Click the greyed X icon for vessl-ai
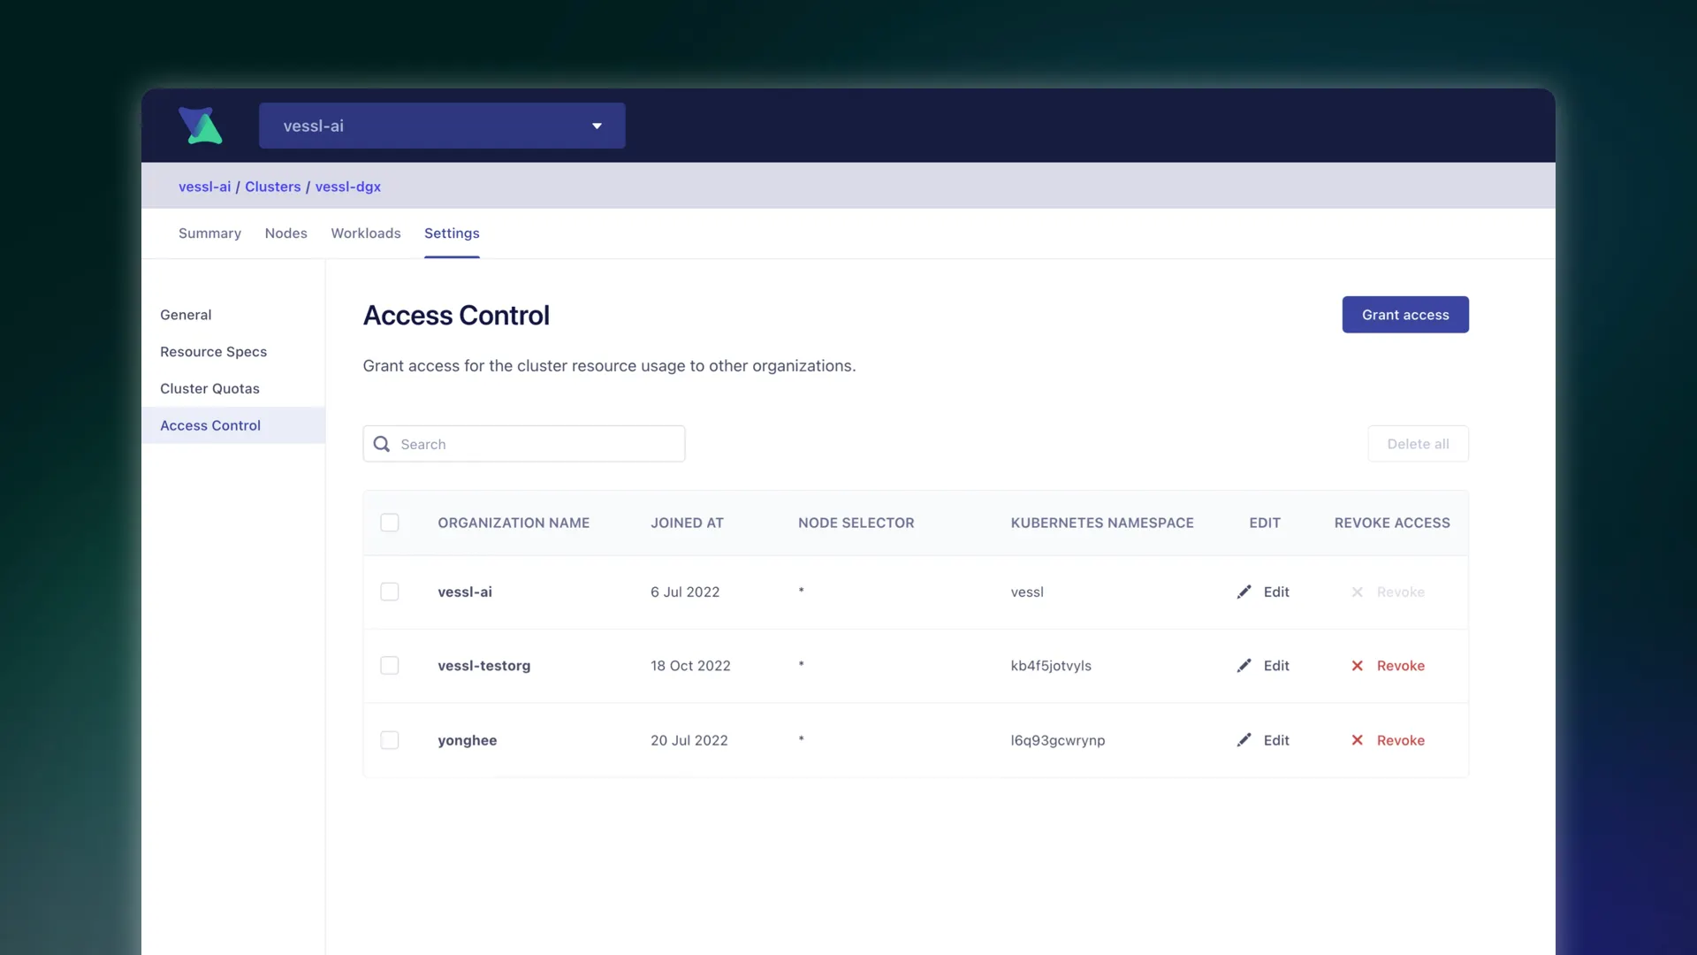The height and width of the screenshot is (955, 1697). (1357, 592)
